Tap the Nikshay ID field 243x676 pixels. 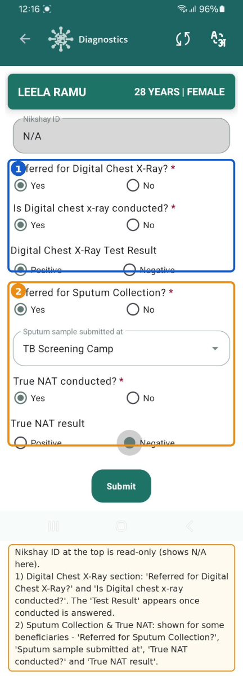[121, 136]
